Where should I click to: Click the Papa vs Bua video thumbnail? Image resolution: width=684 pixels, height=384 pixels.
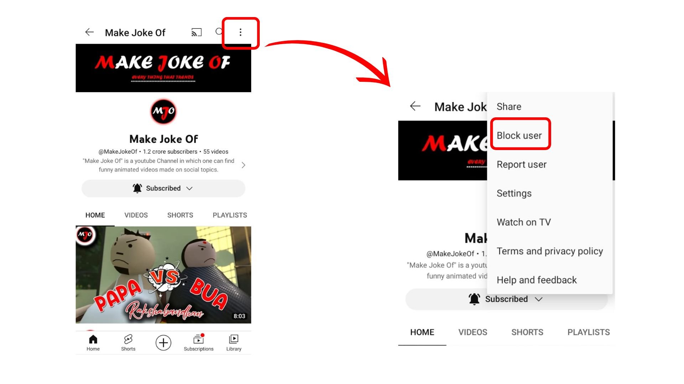point(163,274)
